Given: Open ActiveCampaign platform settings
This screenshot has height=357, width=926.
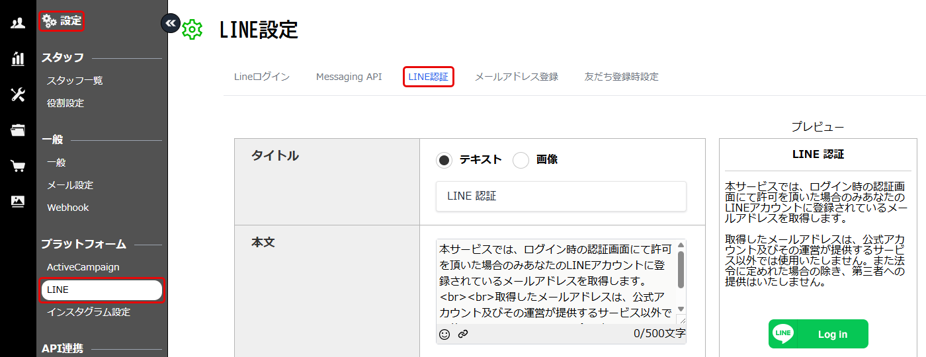Looking at the screenshot, I should [x=83, y=267].
